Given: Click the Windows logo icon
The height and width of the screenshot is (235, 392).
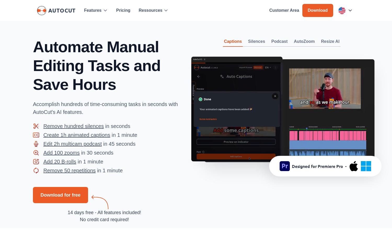Looking at the screenshot, I should [366, 166].
